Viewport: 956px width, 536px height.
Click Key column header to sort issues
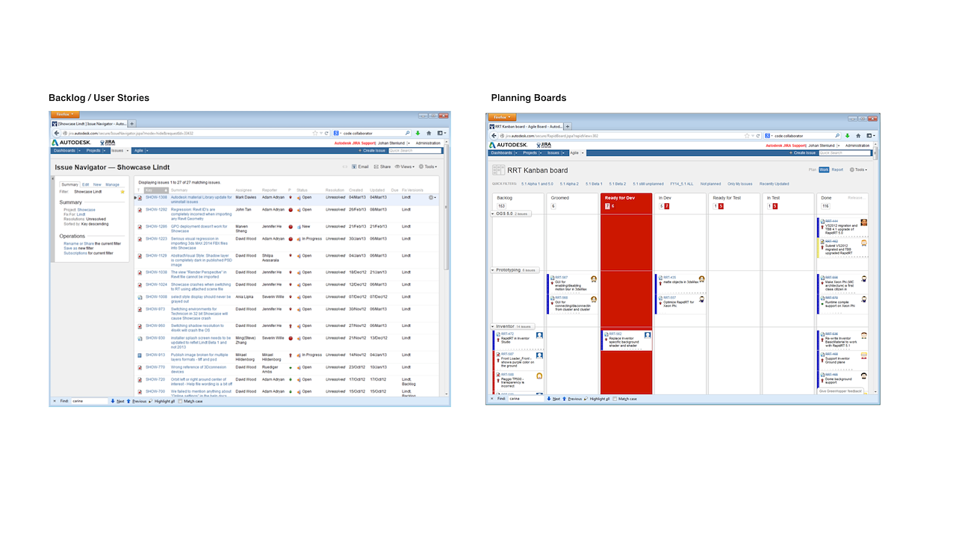[x=156, y=190]
